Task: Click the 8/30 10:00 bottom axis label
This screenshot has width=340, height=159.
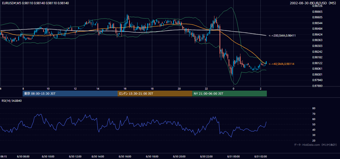Action: (48, 157)
